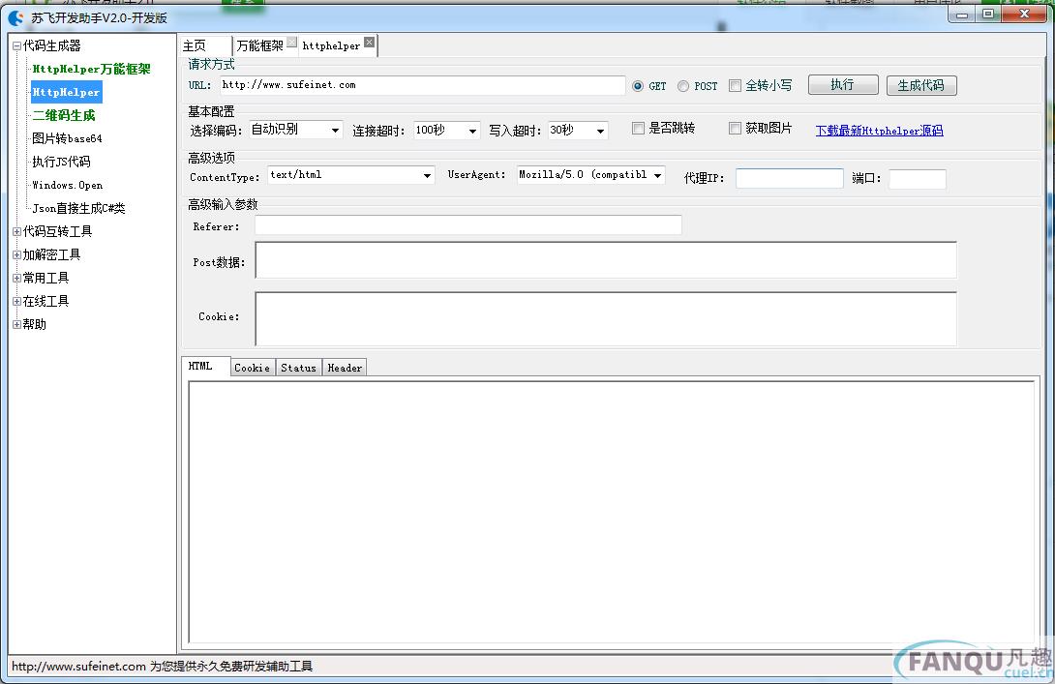Image resolution: width=1055 pixels, height=684 pixels.
Task: Expand the 帮助 tree node
Action: coord(16,324)
